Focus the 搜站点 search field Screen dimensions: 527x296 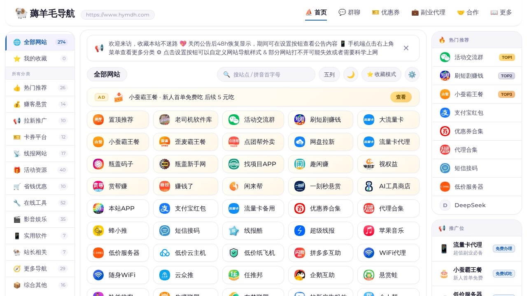266,74
